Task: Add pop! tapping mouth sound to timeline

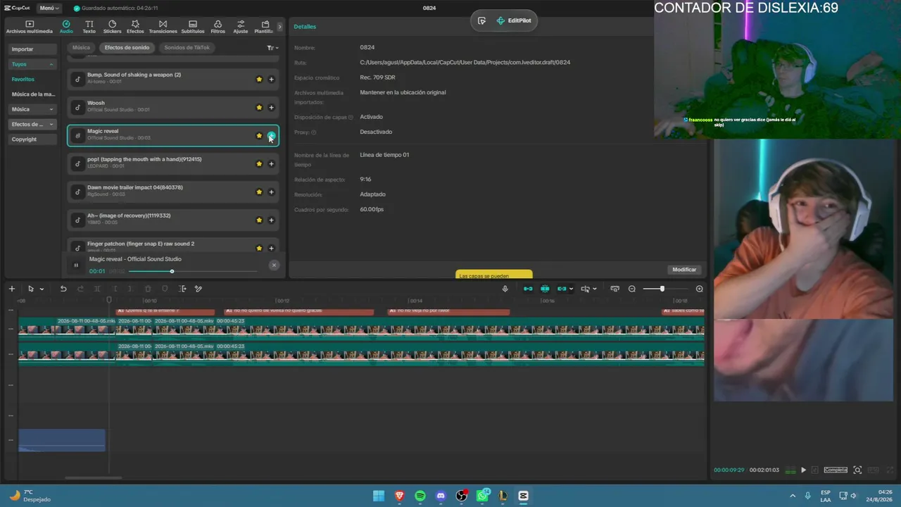Action: pyautogui.click(x=271, y=163)
